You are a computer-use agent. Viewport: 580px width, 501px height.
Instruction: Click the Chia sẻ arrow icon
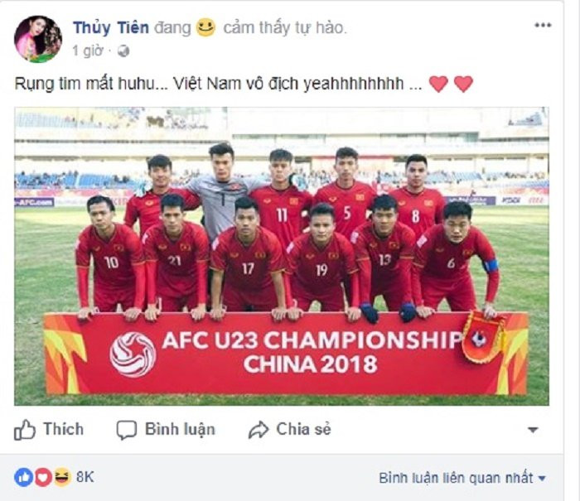tap(259, 430)
